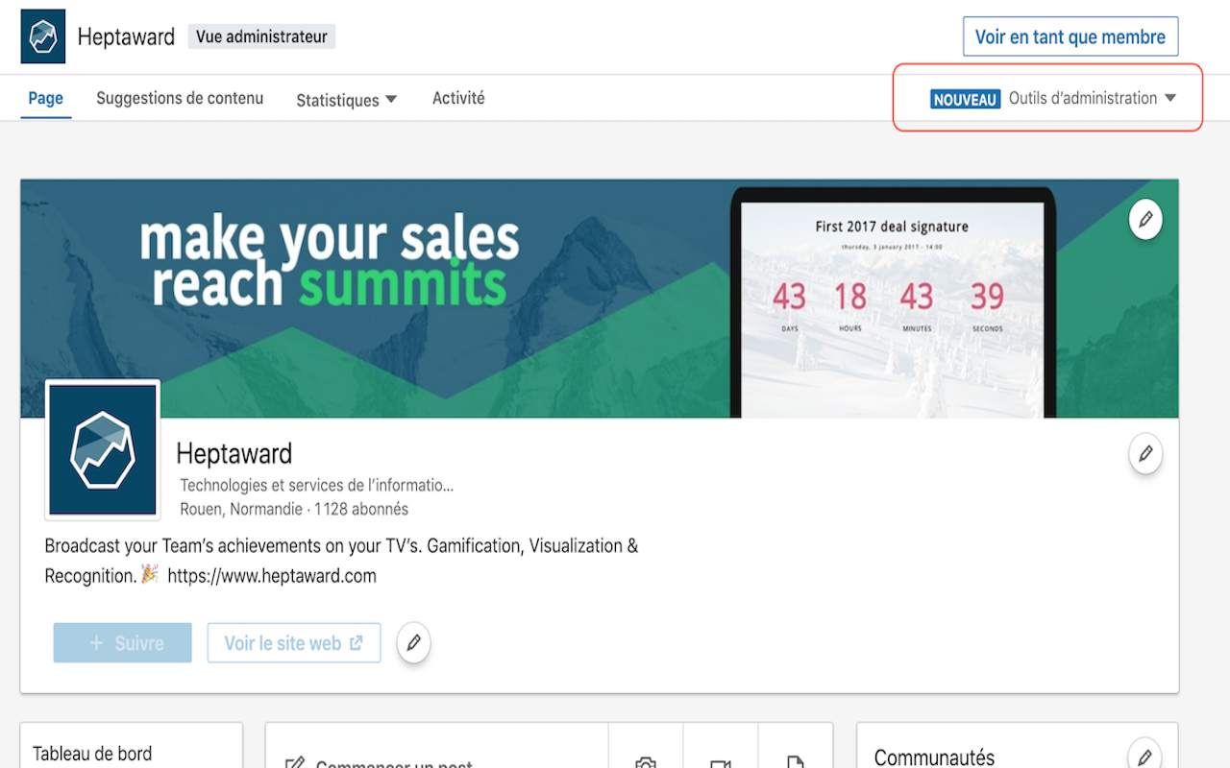Click the pencil icon beside the Heptaward company name
The height and width of the screenshot is (768, 1230).
[1145, 453]
